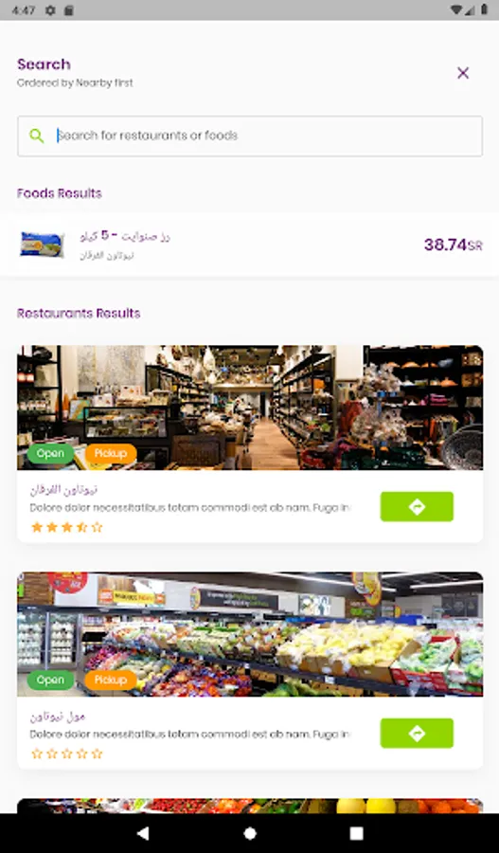Tap the green magnifier search icon

click(36, 136)
